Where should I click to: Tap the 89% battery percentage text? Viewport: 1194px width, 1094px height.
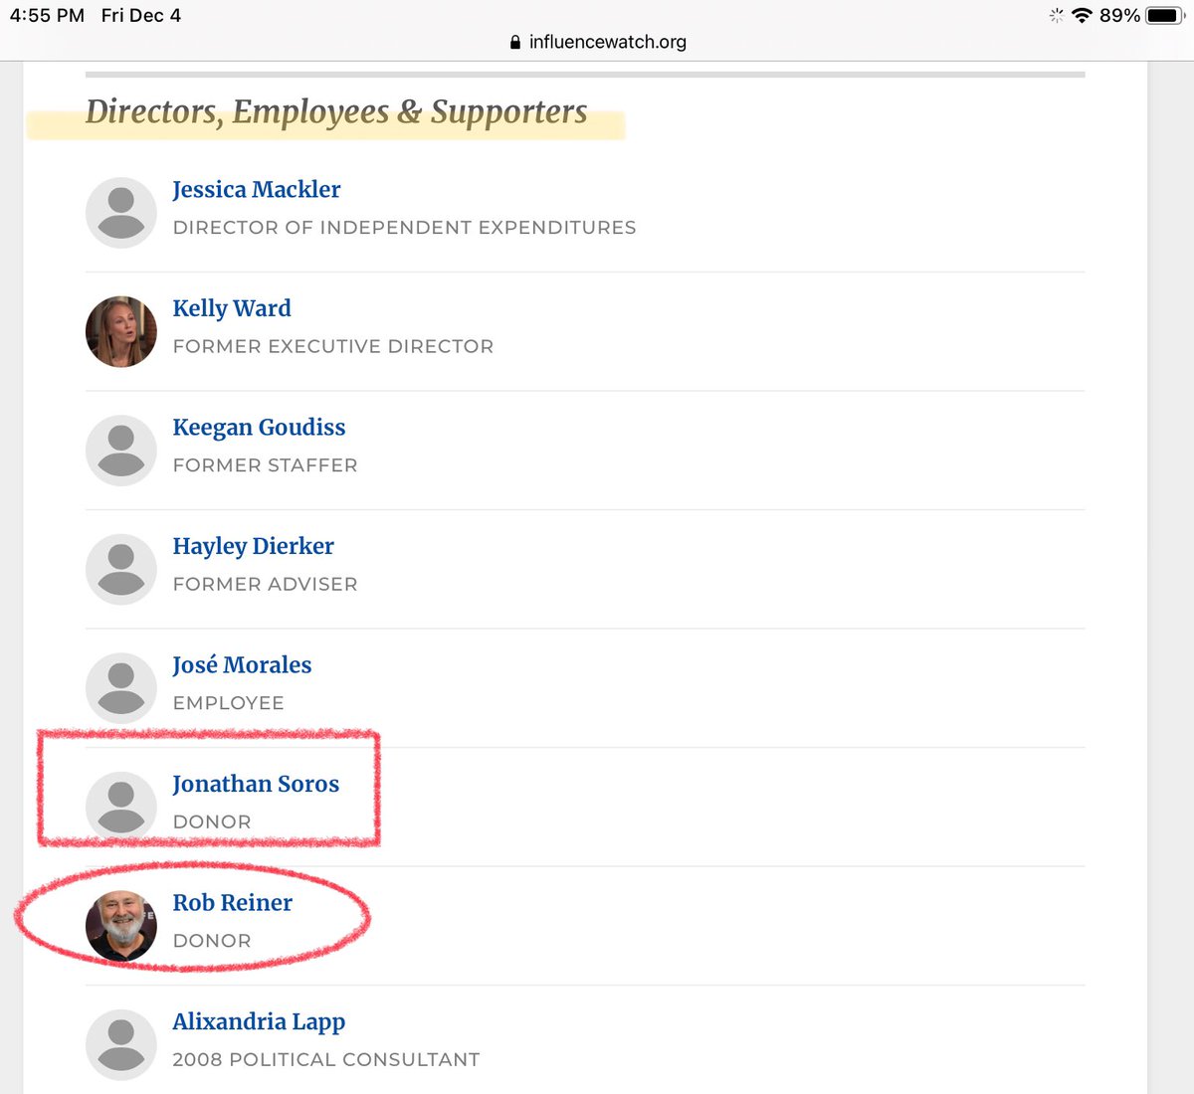point(1119,16)
